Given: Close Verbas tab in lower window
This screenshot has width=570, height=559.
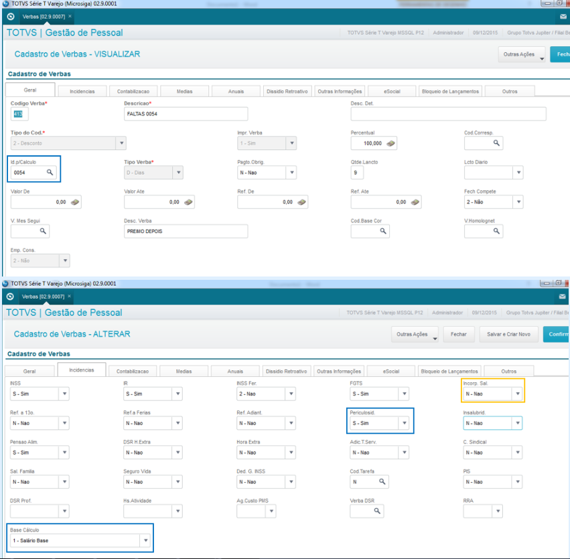Looking at the screenshot, I should click(69, 297).
